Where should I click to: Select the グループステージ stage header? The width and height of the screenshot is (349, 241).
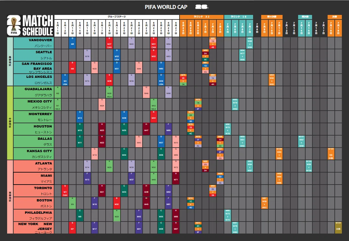(x=117, y=17)
